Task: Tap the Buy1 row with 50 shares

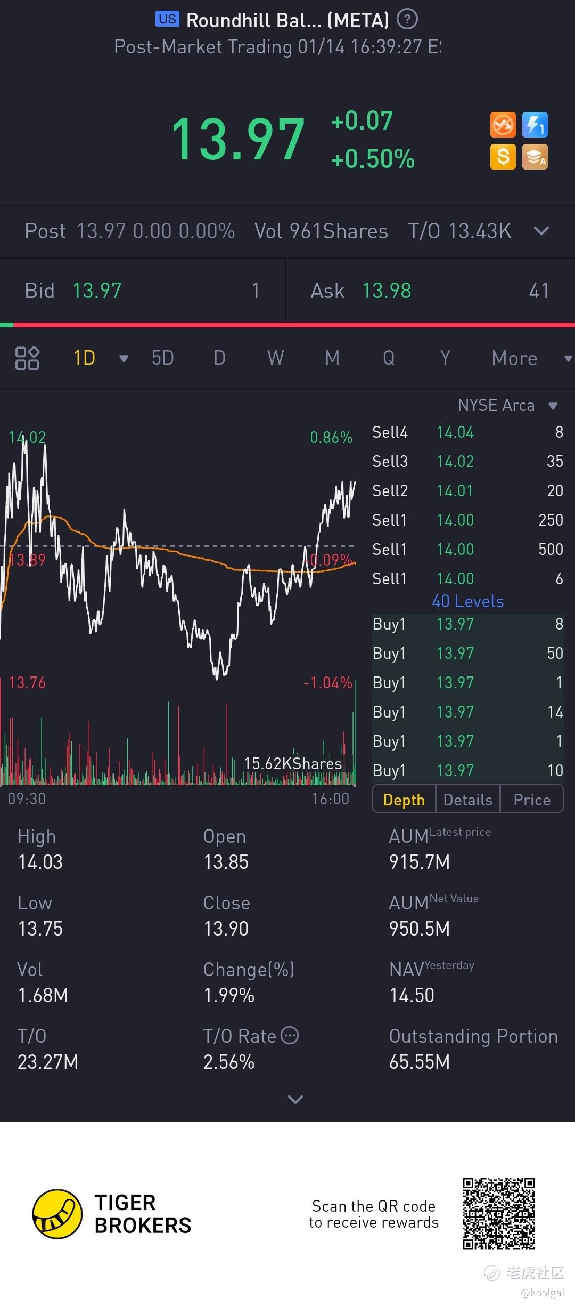Action: tap(467, 653)
